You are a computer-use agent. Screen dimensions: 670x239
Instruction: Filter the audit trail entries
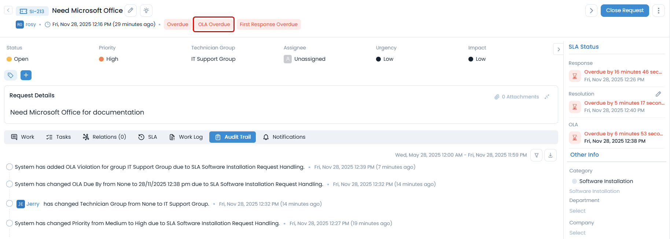pos(536,155)
